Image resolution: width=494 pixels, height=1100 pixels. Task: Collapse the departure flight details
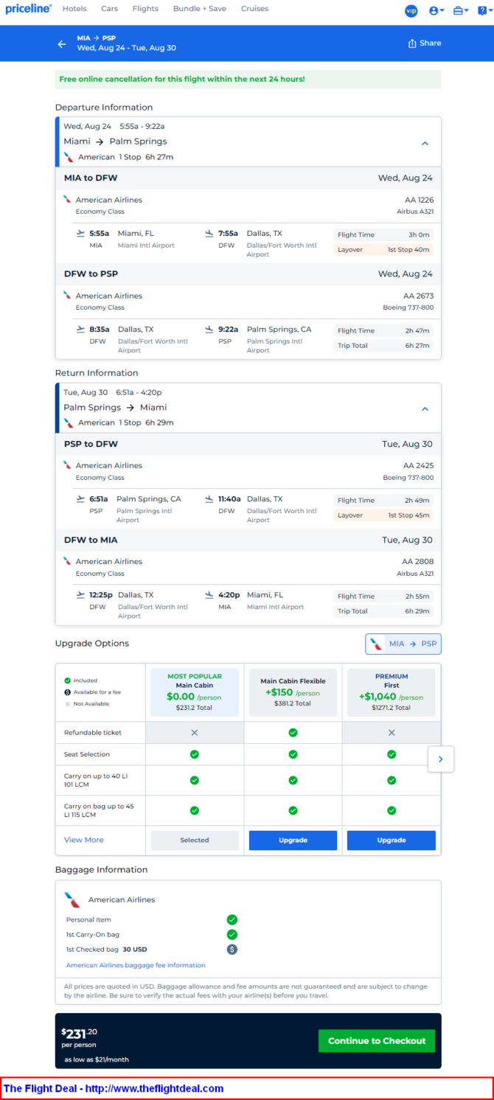(x=425, y=143)
